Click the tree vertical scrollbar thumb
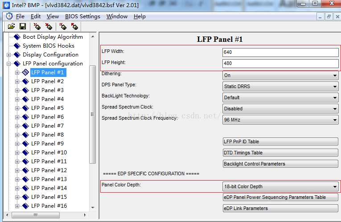Image resolution: width=341 pixels, height=222 pixels. tap(92, 114)
